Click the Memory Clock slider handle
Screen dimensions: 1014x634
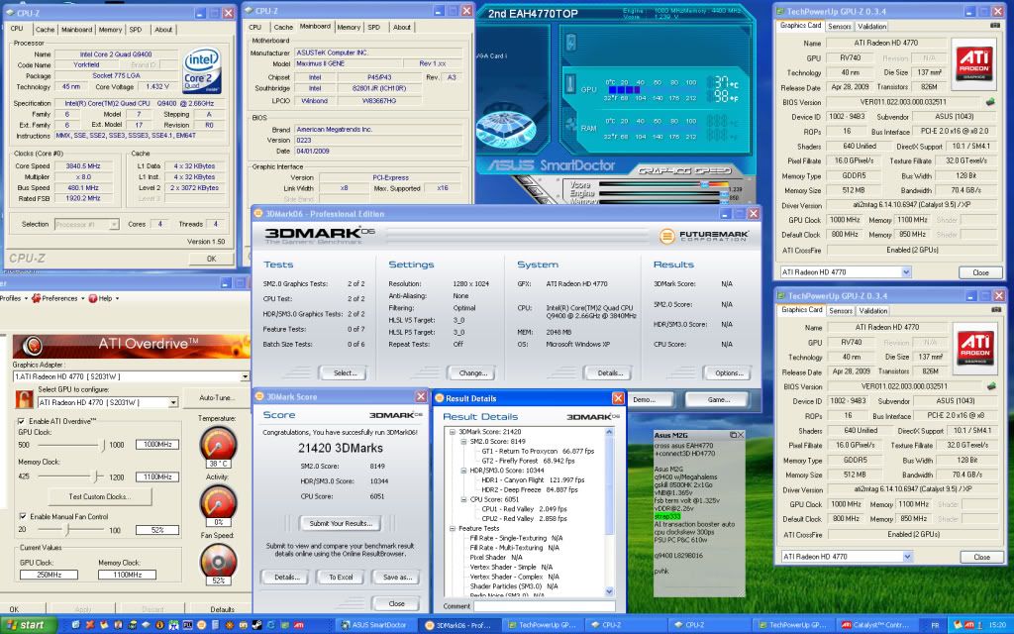(x=96, y=476)
